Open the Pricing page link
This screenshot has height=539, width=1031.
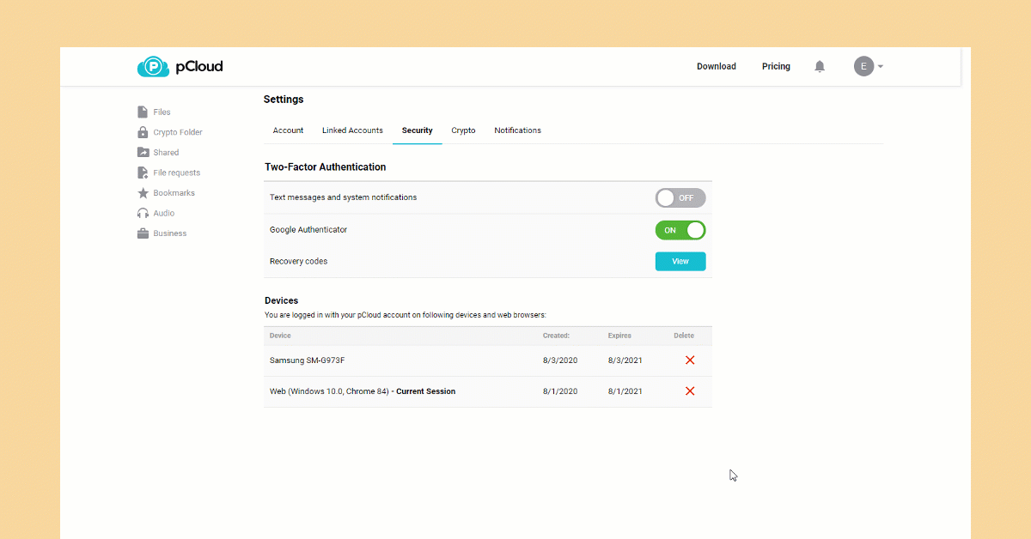[776, 66]
